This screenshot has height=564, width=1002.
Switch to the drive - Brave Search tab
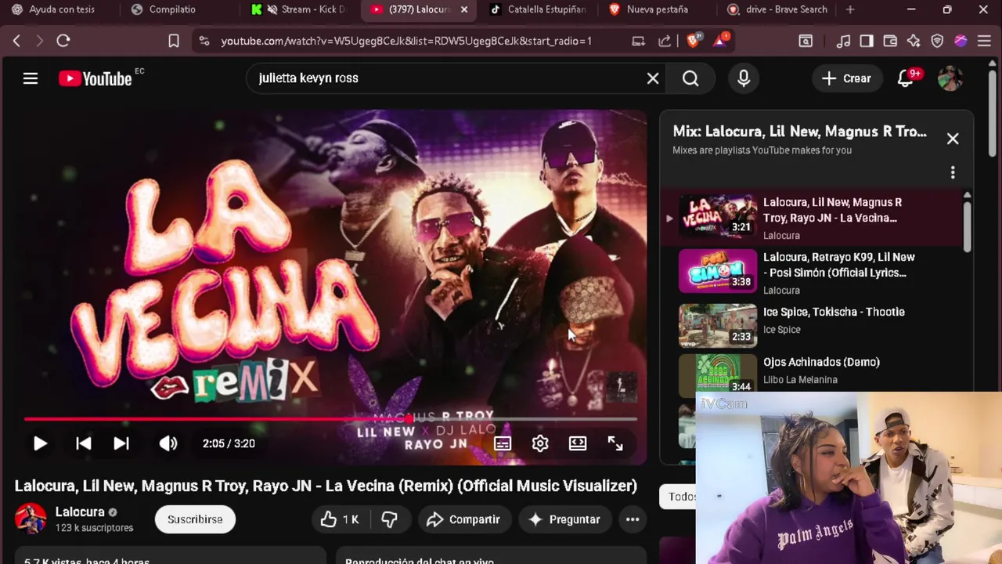click(779, 9)
